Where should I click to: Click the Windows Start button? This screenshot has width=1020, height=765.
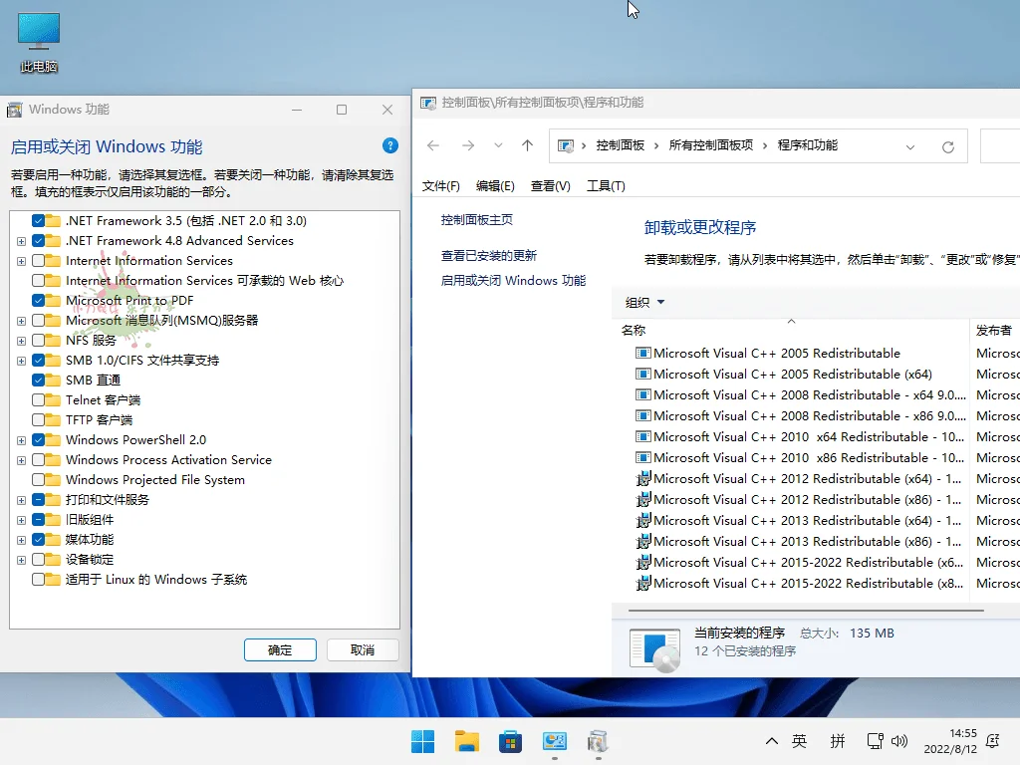[x=422, y=741]
